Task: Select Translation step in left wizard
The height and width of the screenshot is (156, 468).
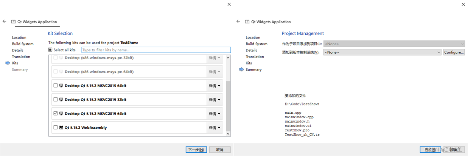Action: pyautogui.click(x=21, y=57)
